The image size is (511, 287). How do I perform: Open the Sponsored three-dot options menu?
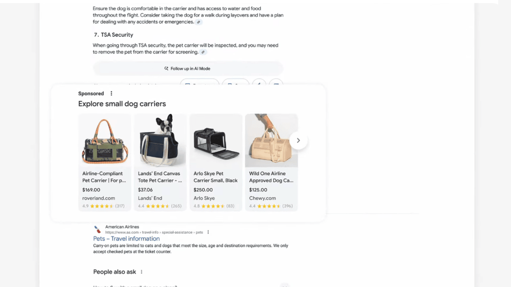point(111,93)
